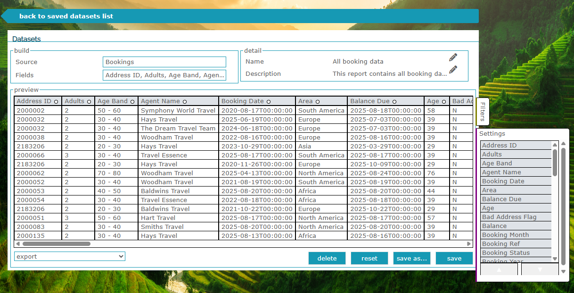Click the Settings panel's outer scrollbar thumb
This screenshot has height=293, width=574.
(x=563, y=206)
